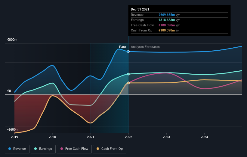247x157 pixels.
Task: Click the Cash From Op tooltip label
Action: tap(141, 31)
